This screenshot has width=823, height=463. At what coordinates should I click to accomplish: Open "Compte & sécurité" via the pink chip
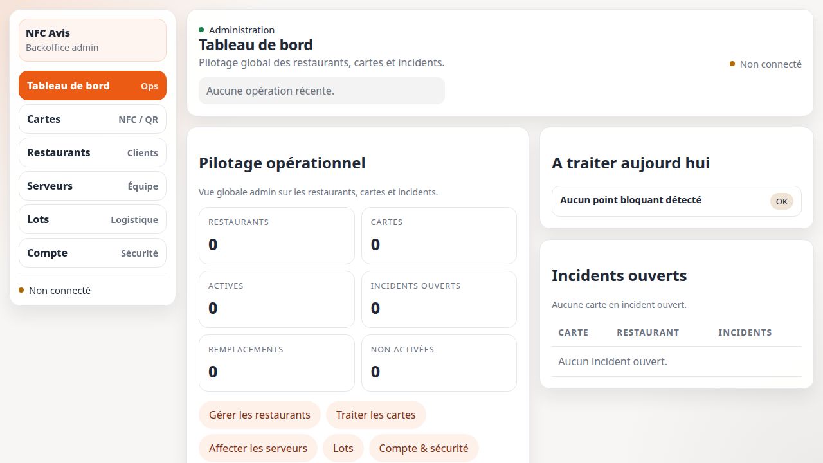coord(424,448)
